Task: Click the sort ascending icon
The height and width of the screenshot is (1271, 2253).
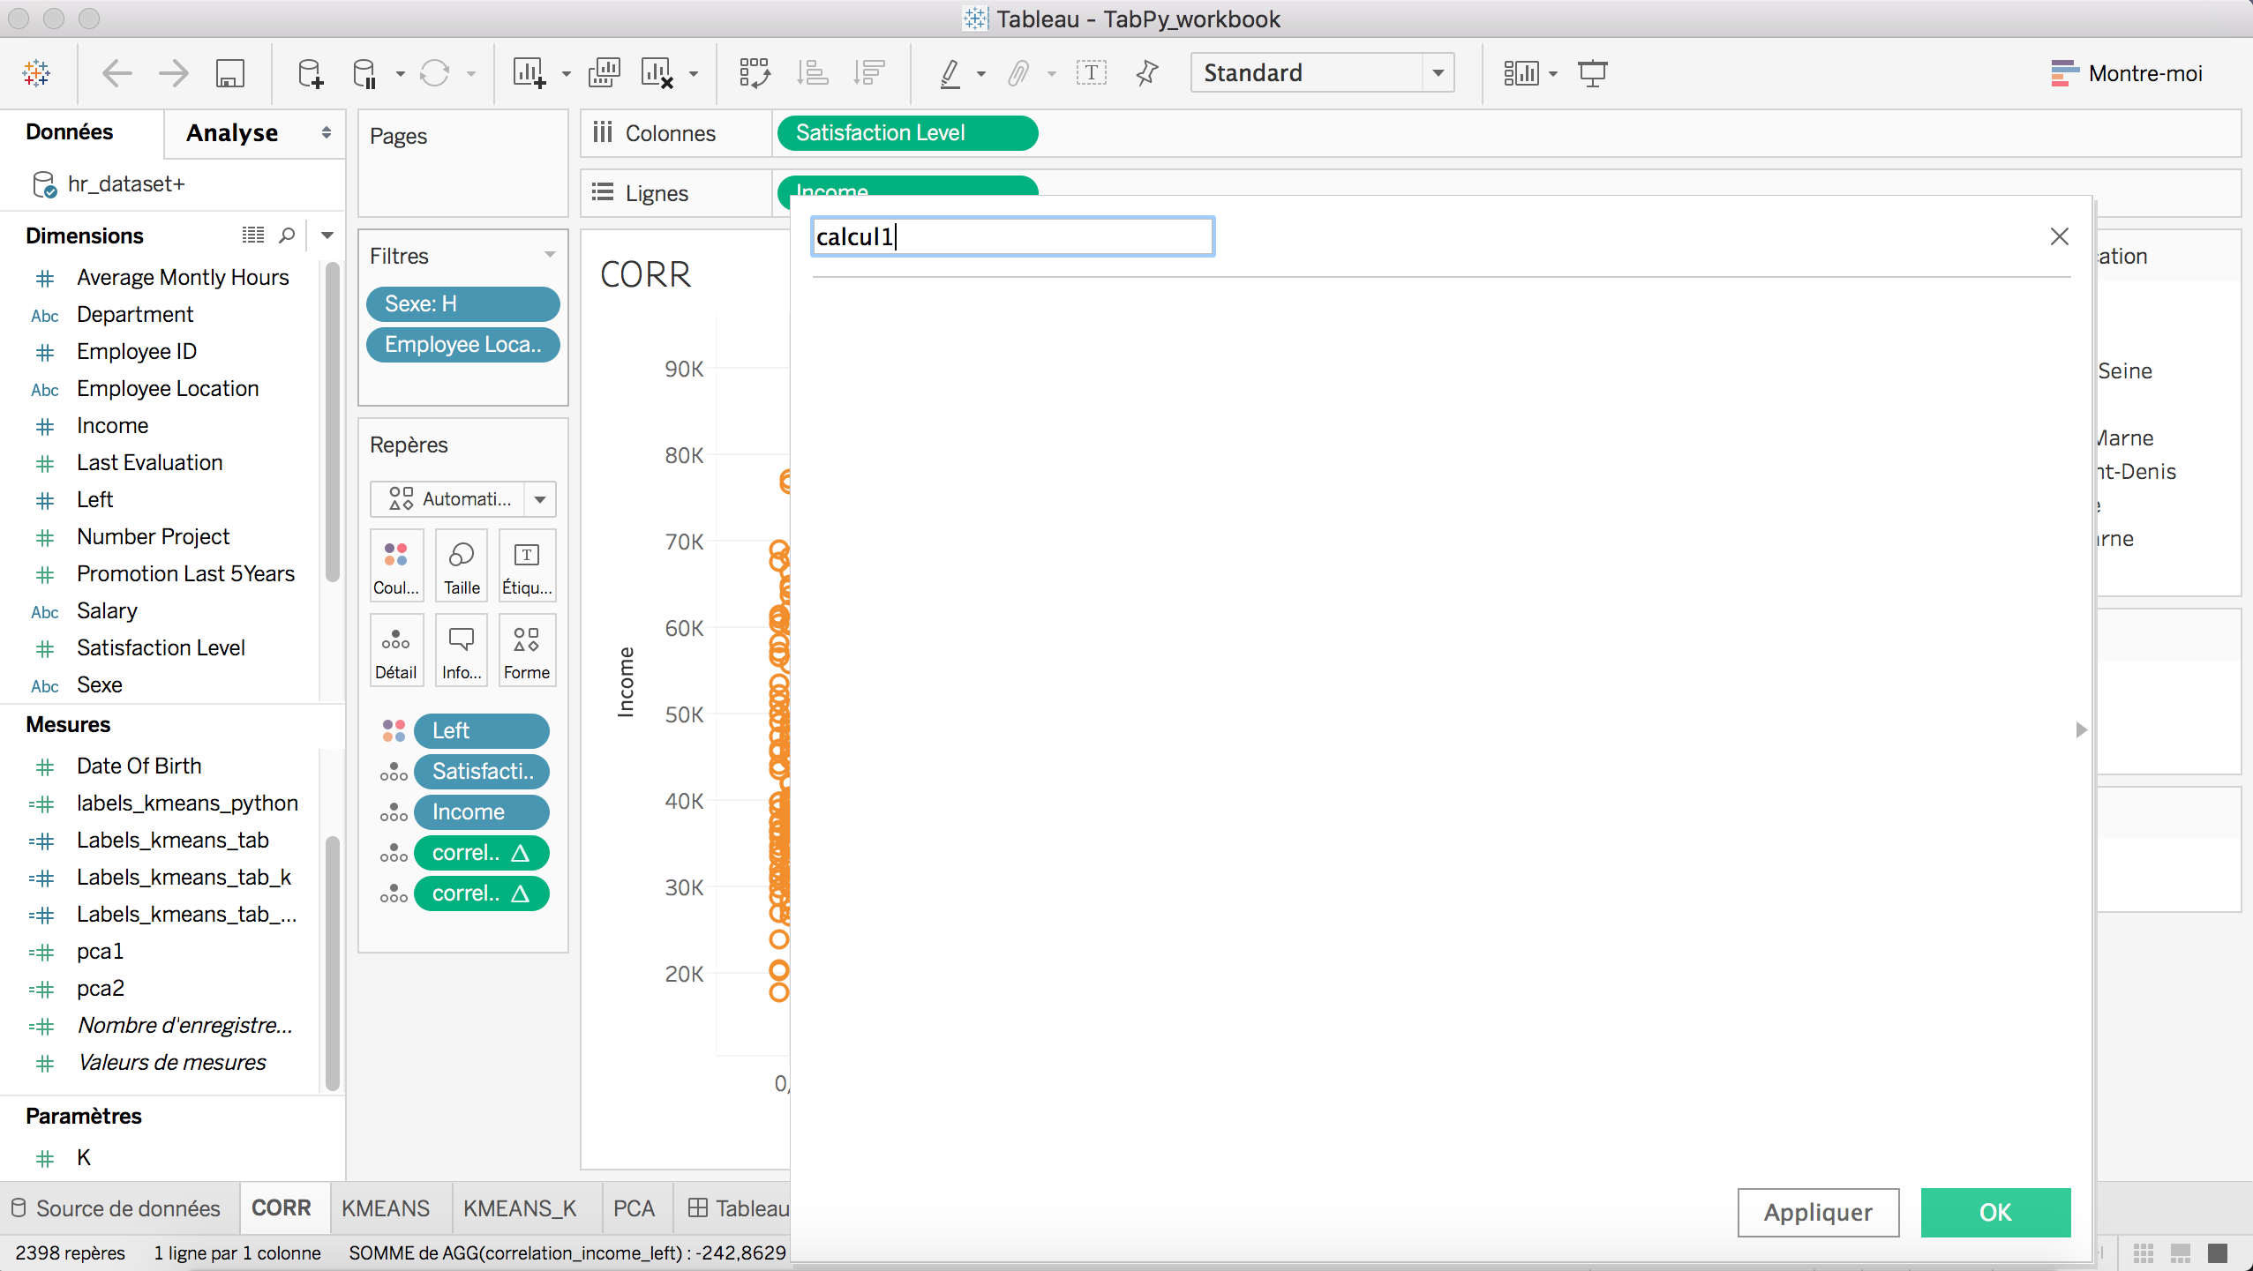Action: [812, 73]
